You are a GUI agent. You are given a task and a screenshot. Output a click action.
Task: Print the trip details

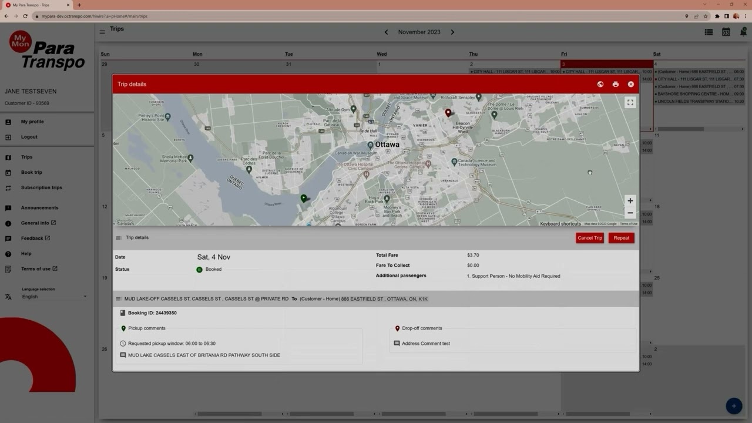pos(616,84)
